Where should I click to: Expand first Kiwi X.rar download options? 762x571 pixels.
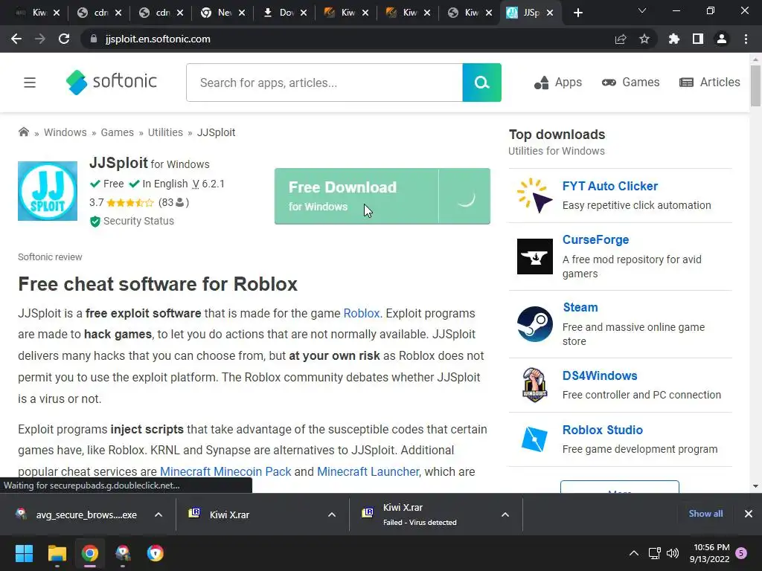(x=332, y=514)
